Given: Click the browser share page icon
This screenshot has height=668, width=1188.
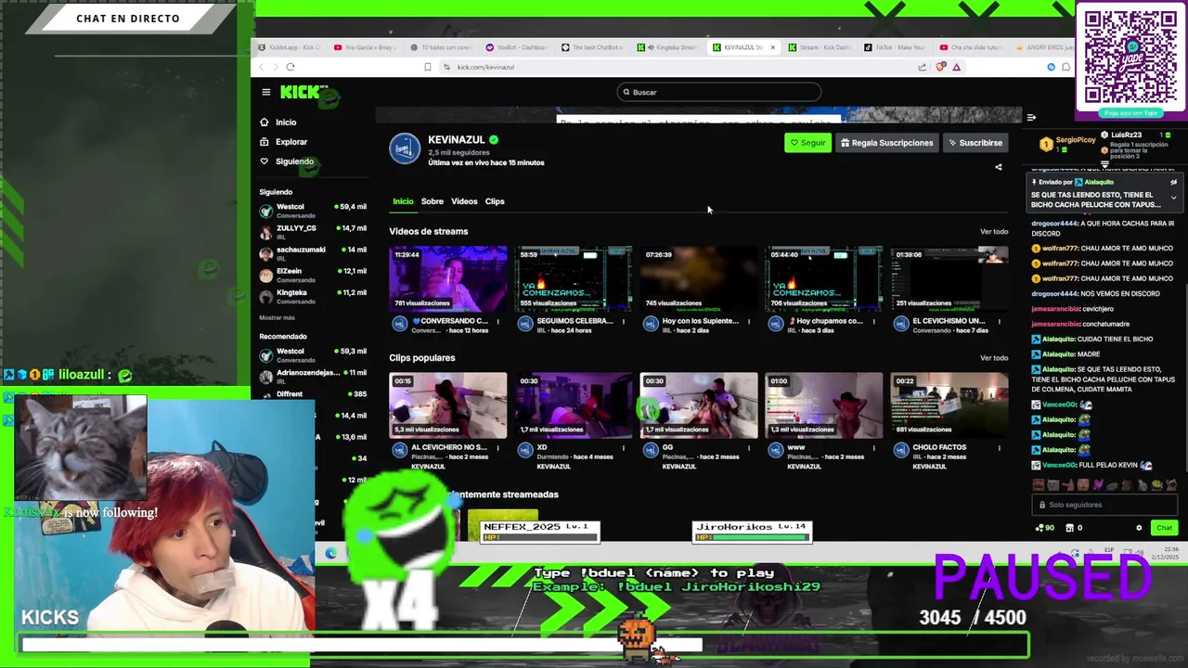Looking at the screenshot, I should click(x=922, y=67).
